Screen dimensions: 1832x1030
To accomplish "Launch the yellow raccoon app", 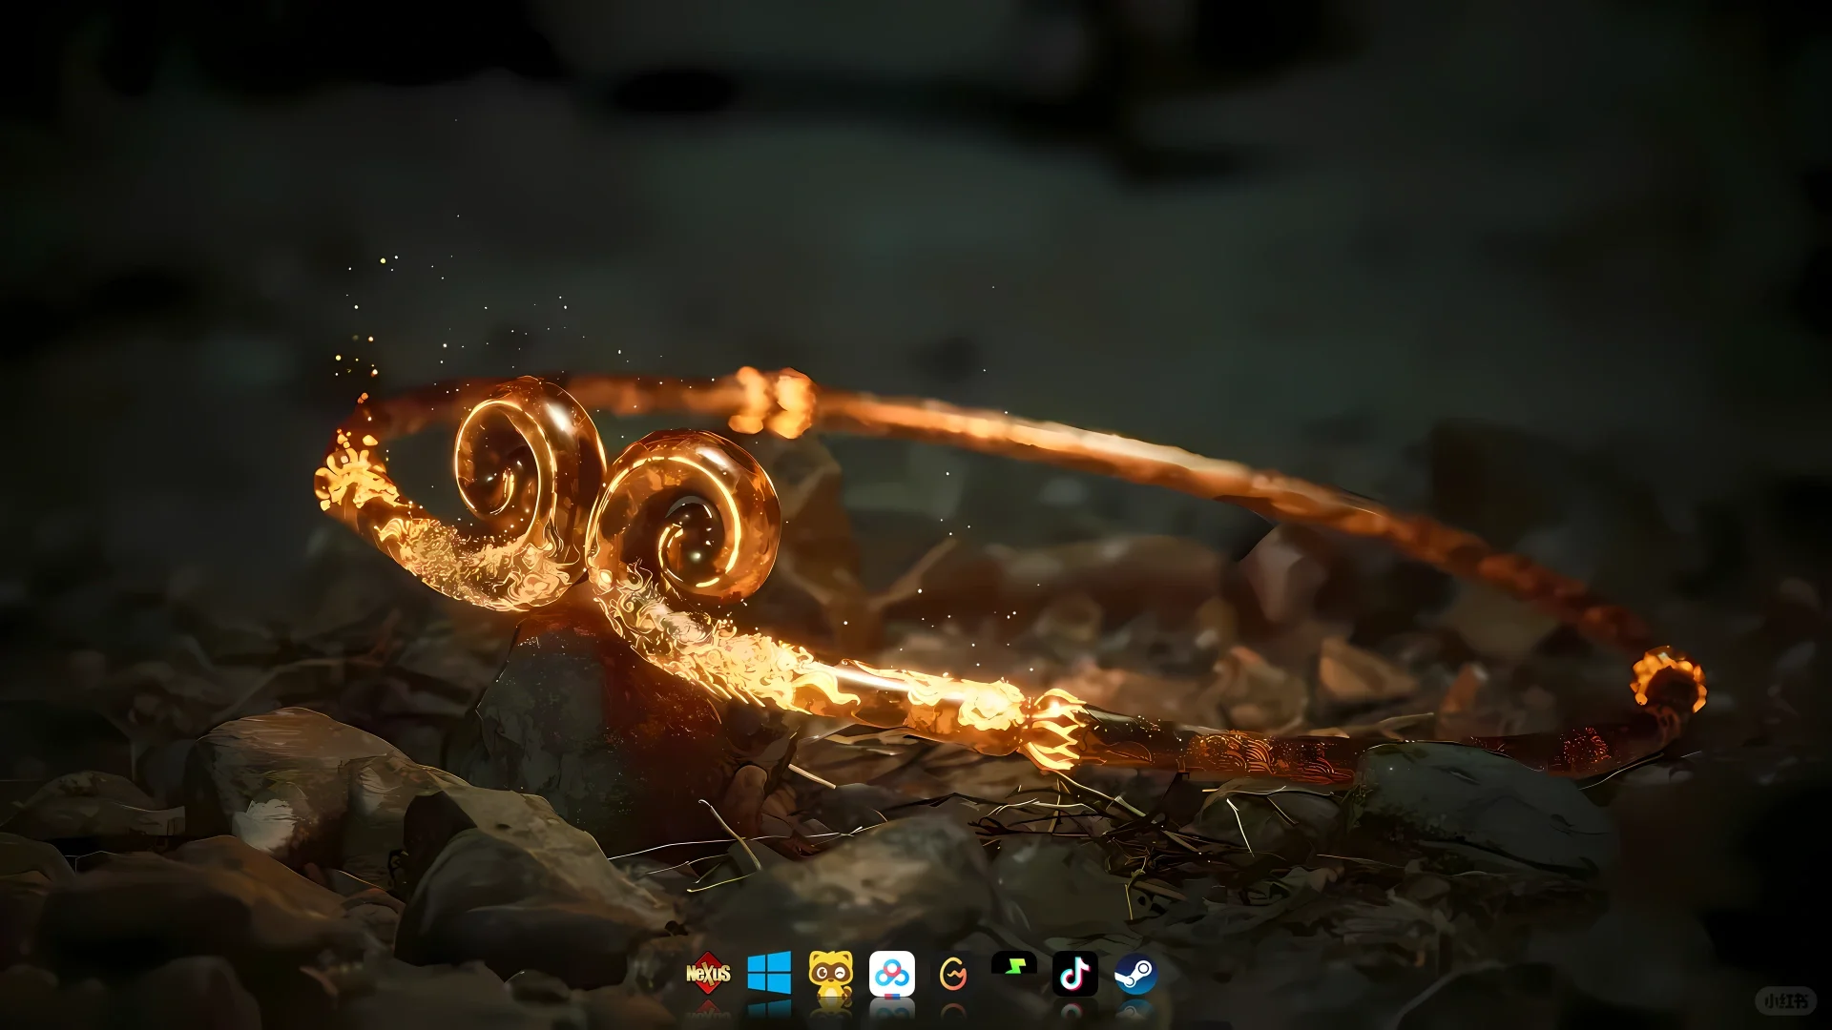I will 831,974.
